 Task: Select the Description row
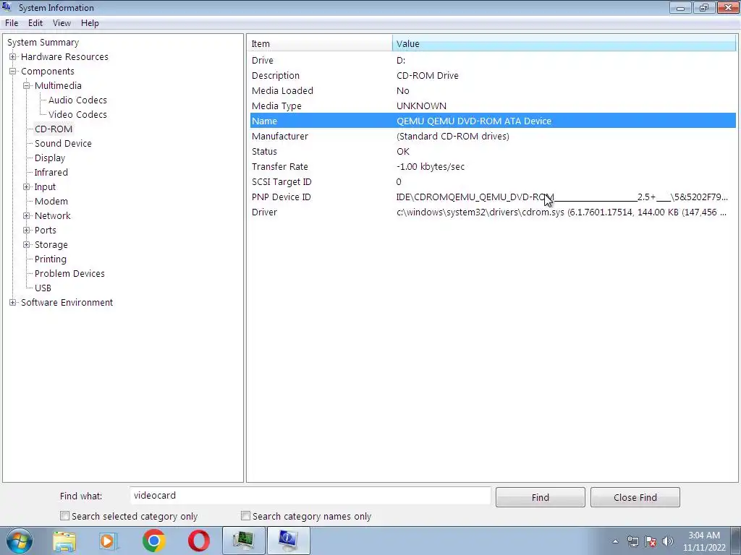point(493,75)
